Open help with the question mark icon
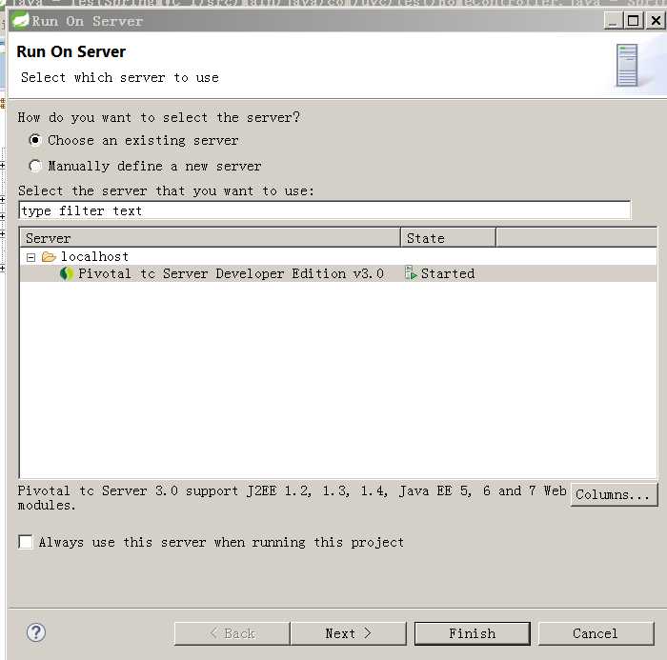Screen dimensions: 667x660 36,632
